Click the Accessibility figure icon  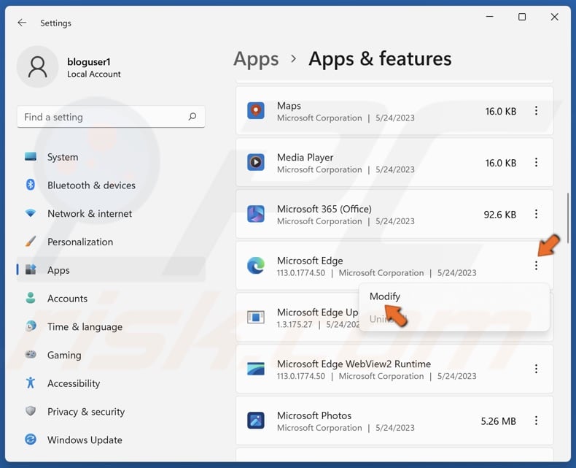(31, 383)
